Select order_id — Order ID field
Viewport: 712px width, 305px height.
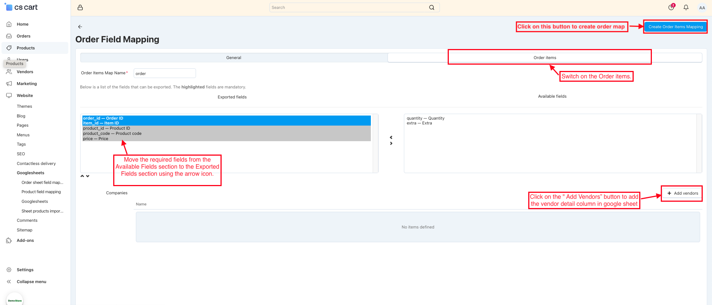(x=226, y=118)
